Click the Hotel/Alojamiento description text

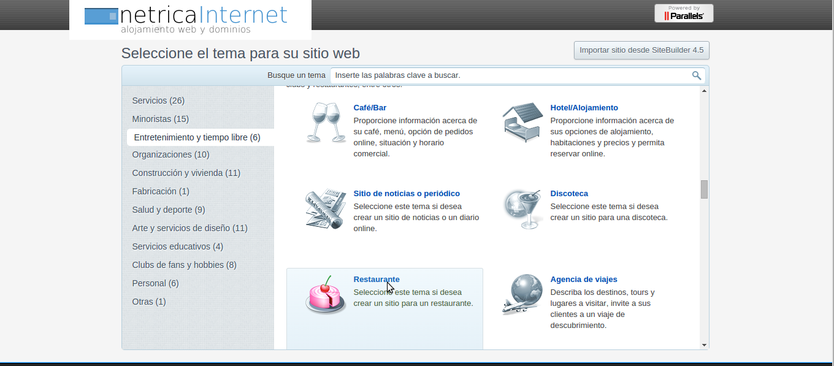click(612, 137)
